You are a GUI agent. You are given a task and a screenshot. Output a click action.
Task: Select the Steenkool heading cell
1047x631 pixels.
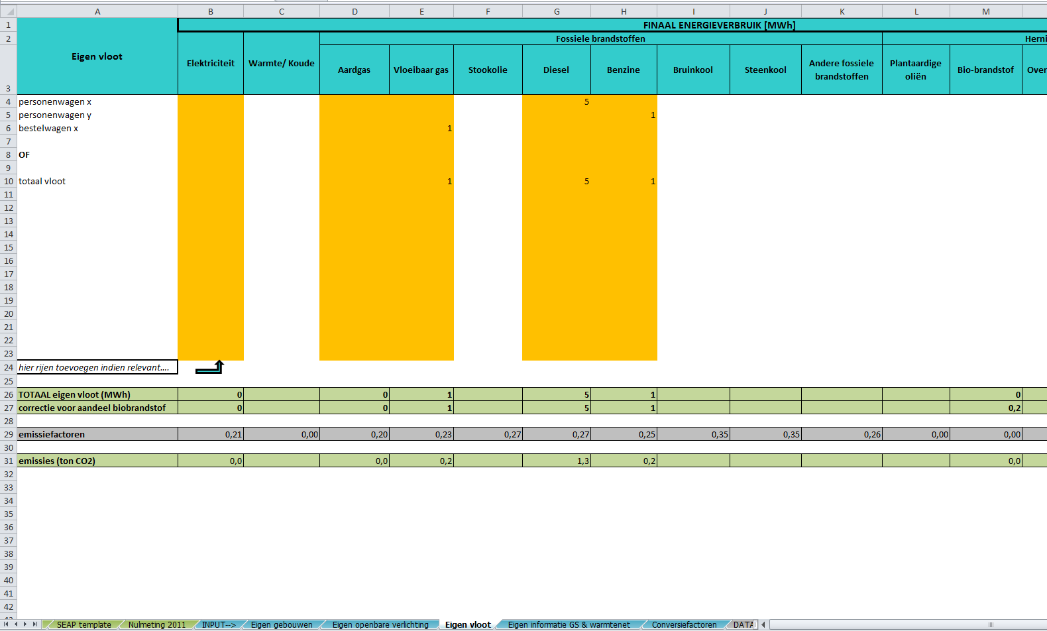pos(765,70)
